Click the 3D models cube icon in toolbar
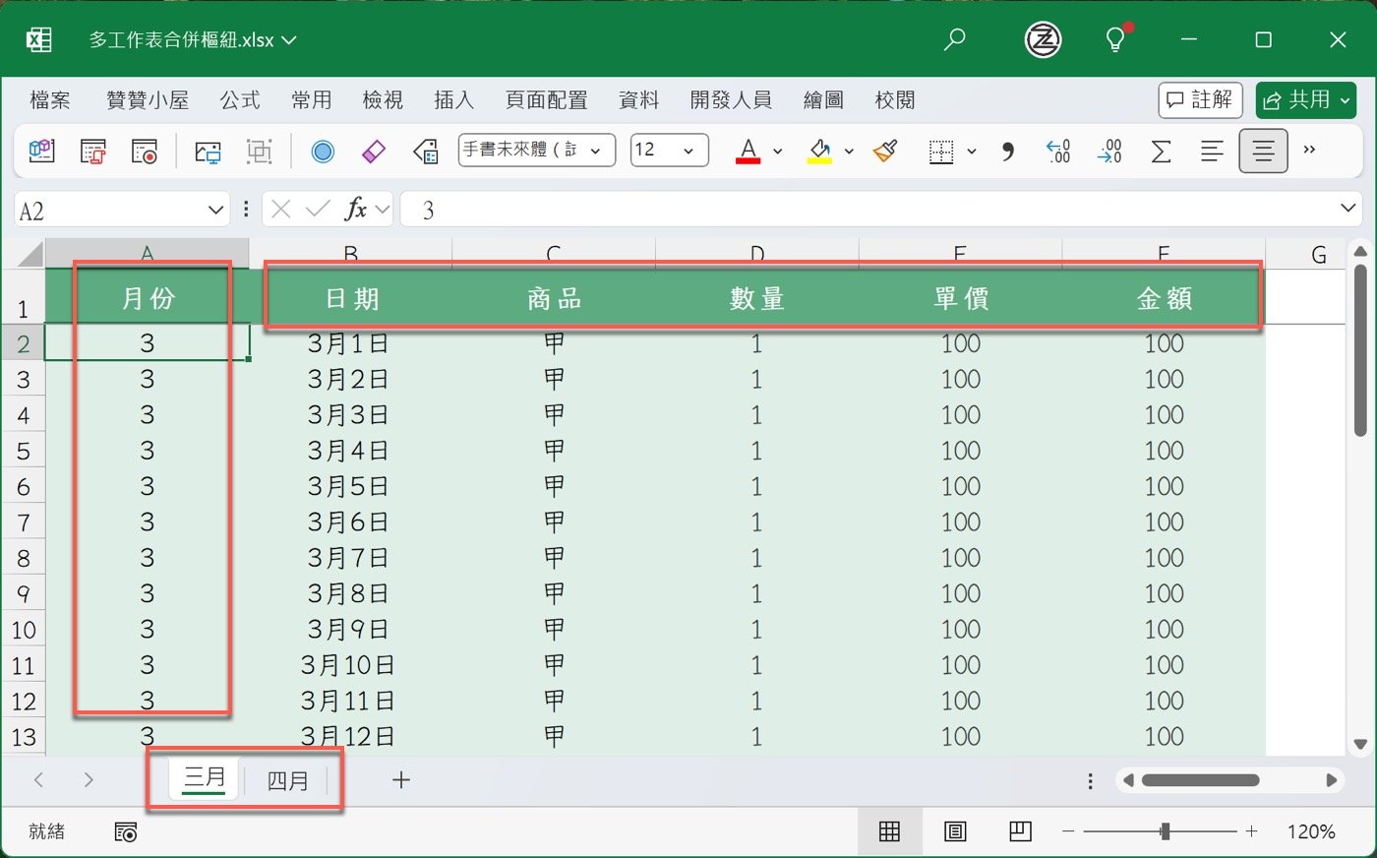Screen dimensions: 1377x858 41,151
